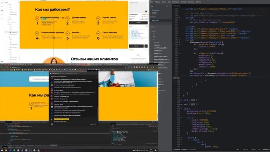The image size is (270, 152).
Task: Select 'Ремонт' title on design canvas
Action: (76, 33)
